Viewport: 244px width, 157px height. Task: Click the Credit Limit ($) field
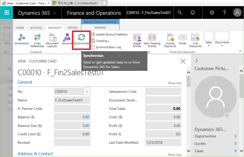point(72,134)
